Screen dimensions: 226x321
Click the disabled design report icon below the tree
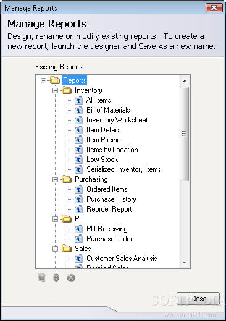coord(42,278)
